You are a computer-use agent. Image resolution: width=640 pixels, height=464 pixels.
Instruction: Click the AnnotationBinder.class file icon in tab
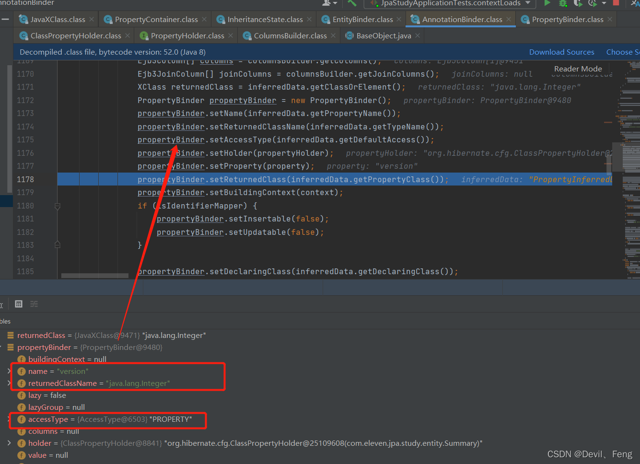[x=415, y=20]
